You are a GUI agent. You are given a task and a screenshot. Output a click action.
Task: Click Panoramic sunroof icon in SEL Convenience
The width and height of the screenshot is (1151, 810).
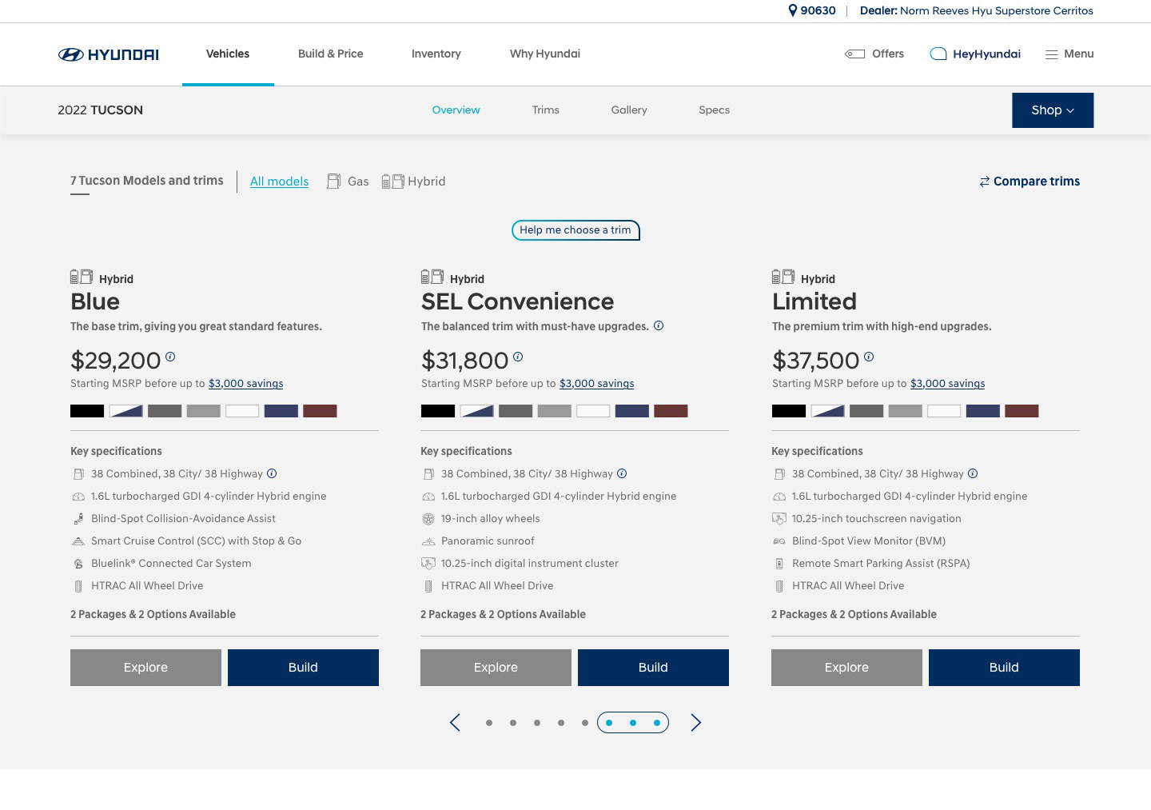pos(428,541)
